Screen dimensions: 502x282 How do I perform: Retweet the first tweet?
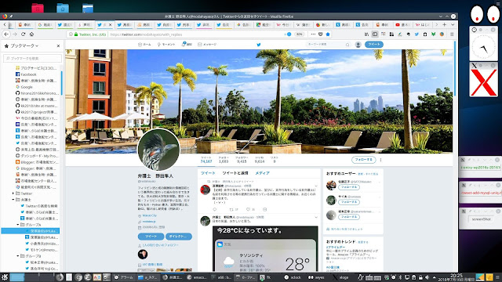[x=231, y=209]
